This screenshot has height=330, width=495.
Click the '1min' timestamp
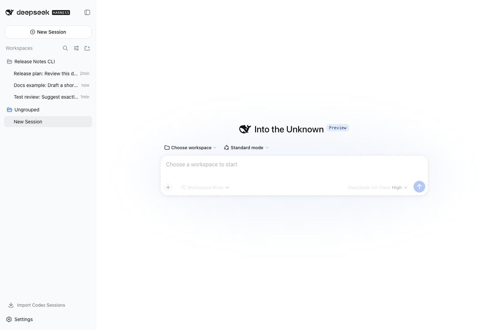(x=85, y=97)
